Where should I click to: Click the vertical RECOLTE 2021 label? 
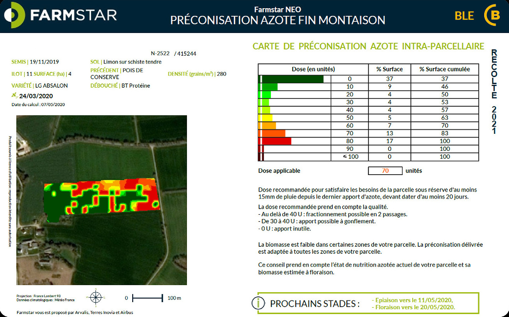494,92
